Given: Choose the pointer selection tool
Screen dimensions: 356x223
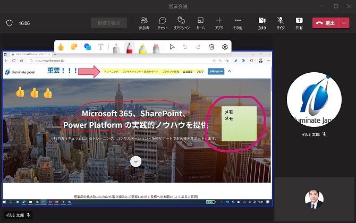Looking at the screenshot, I should point(172,47).
